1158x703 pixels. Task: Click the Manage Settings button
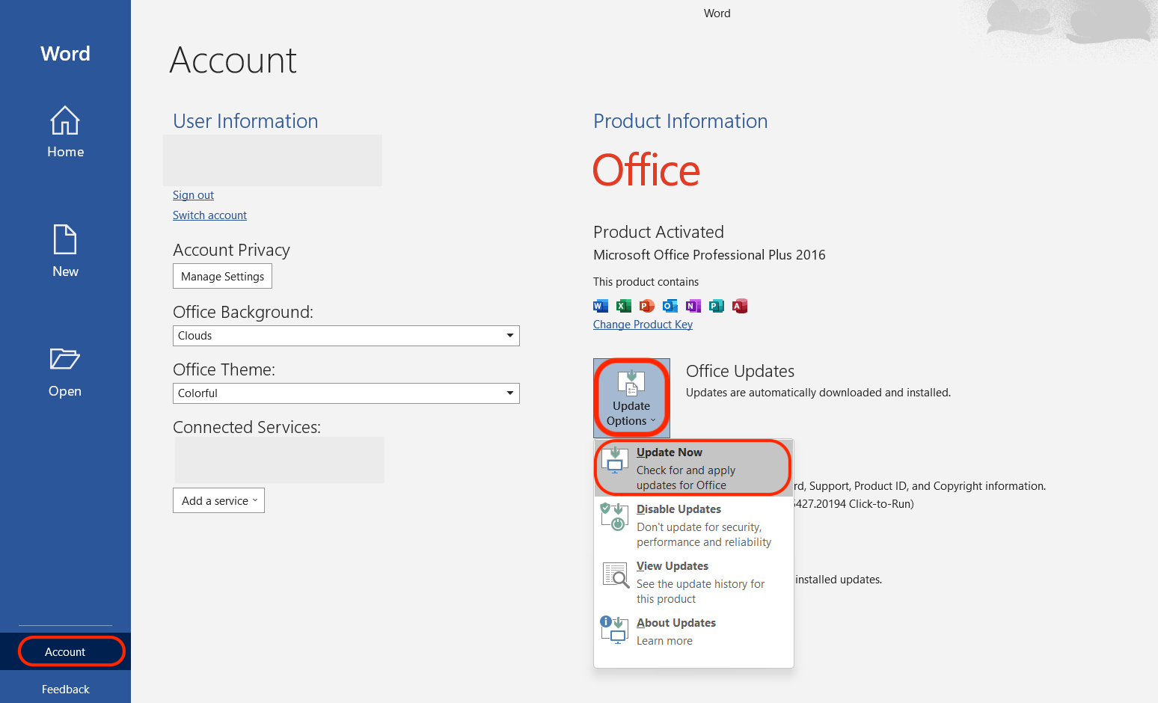pos(222,276)
